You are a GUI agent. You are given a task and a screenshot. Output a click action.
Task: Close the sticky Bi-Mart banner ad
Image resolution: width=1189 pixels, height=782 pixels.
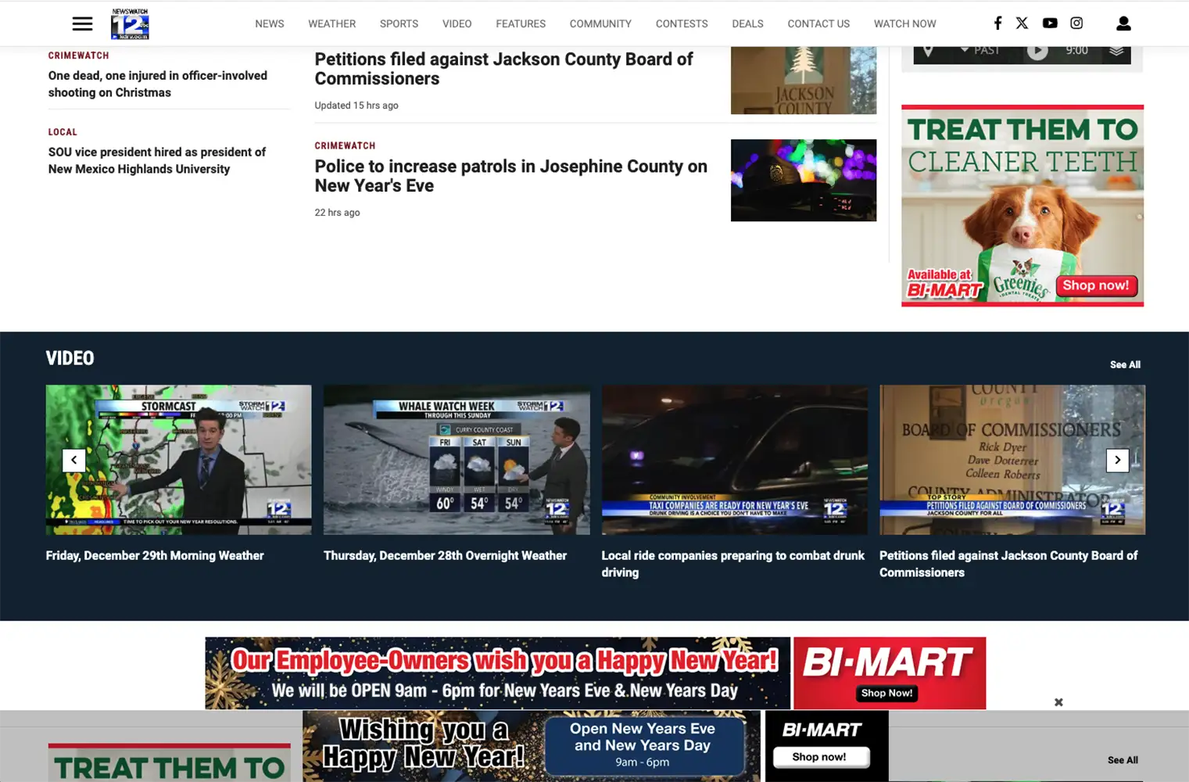tap(1058, 702)
